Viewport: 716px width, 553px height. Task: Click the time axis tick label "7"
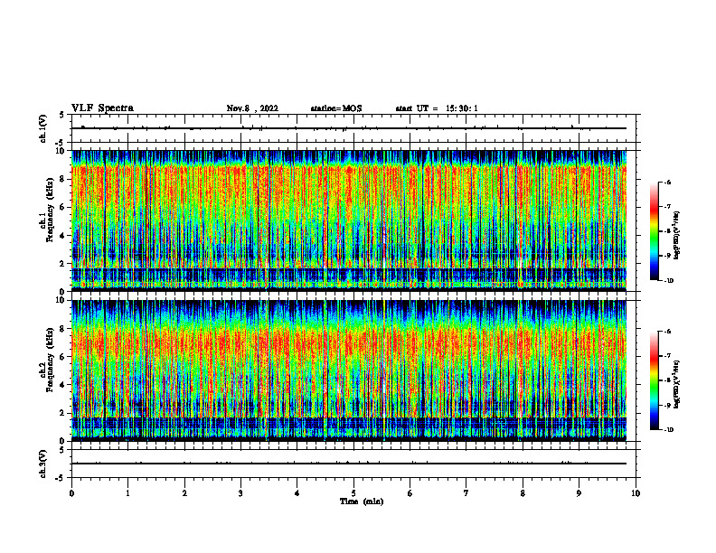(x=466, y=493)
